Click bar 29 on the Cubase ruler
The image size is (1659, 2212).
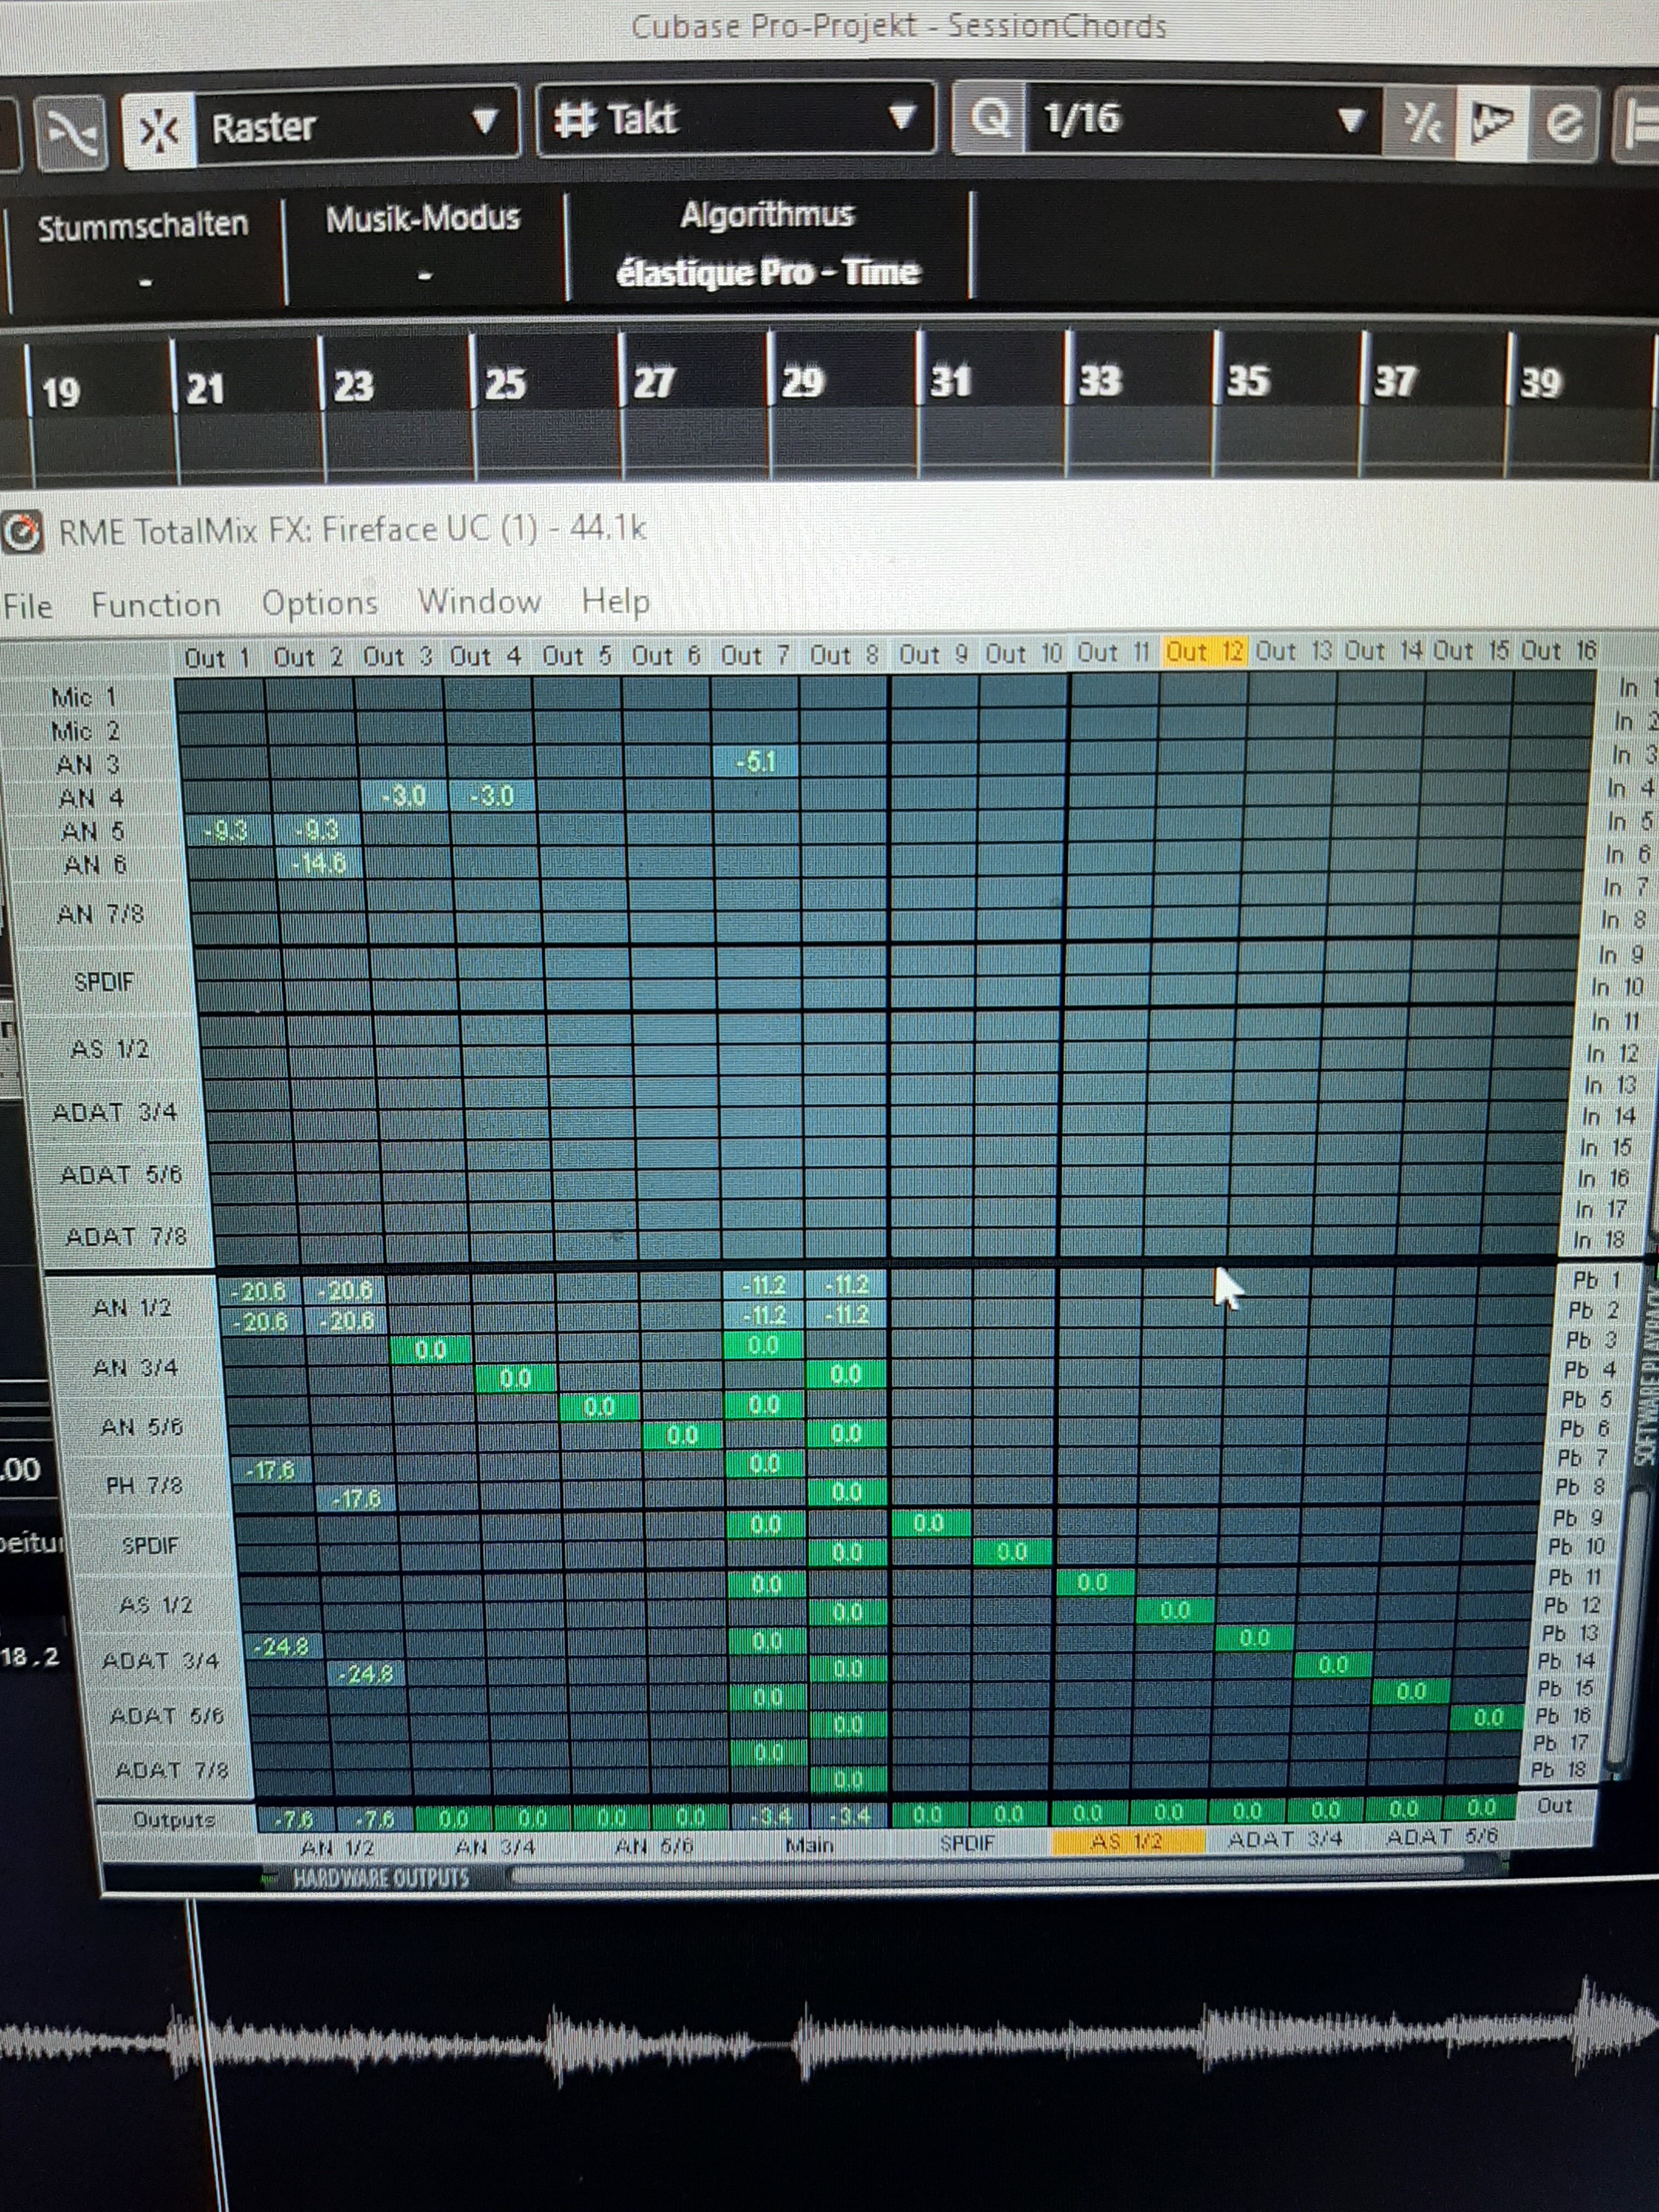pos(803,381)
